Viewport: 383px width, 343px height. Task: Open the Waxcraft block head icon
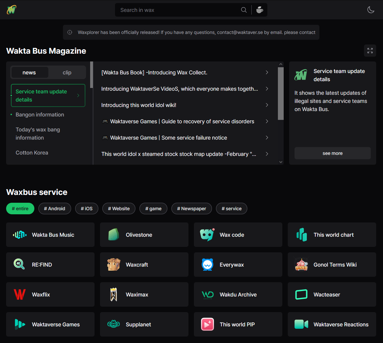click(114, 265)
